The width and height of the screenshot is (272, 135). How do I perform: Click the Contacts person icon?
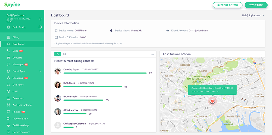[x=8, y=57]
